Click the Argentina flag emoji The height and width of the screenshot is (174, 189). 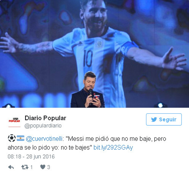(21, 138)
